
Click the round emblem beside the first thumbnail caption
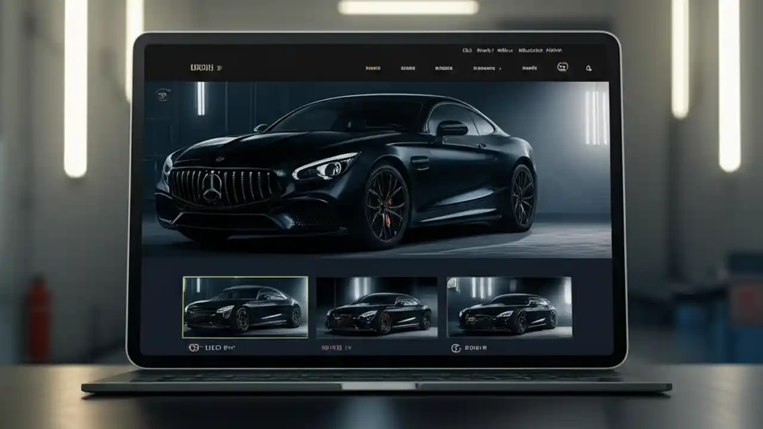pos(193,347)
